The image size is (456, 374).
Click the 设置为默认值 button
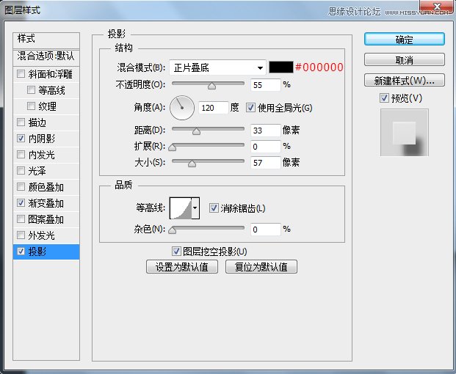[182, 266]
